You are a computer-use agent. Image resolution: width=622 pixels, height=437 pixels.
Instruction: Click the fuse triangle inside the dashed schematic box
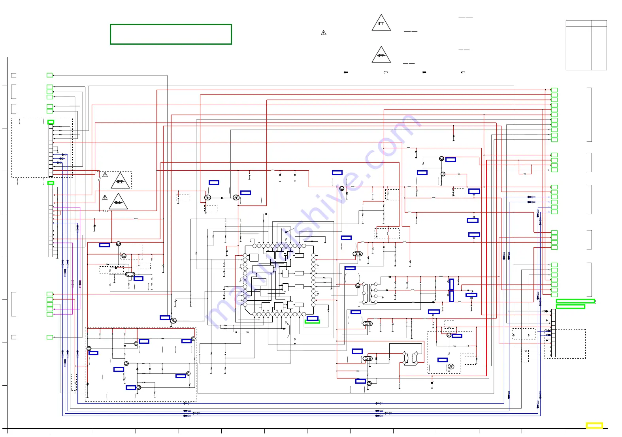coord(121,181)
